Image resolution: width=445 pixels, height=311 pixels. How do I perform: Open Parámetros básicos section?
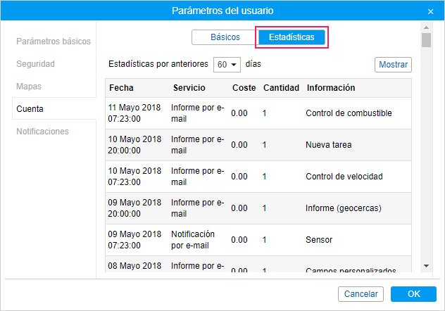(54, 42)
